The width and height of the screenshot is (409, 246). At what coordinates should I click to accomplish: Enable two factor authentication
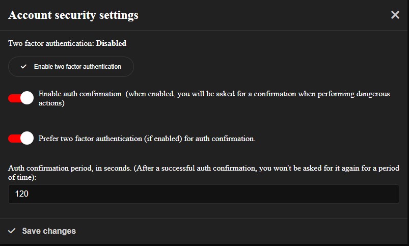(x=71, y=67)
